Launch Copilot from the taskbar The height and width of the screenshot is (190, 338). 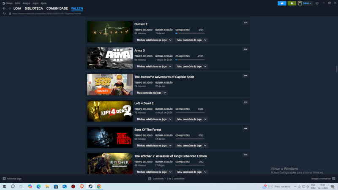(x=30, y=187)
